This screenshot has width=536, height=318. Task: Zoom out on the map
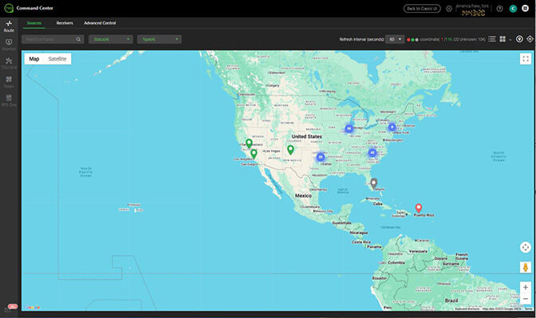(x=526, y=299)
